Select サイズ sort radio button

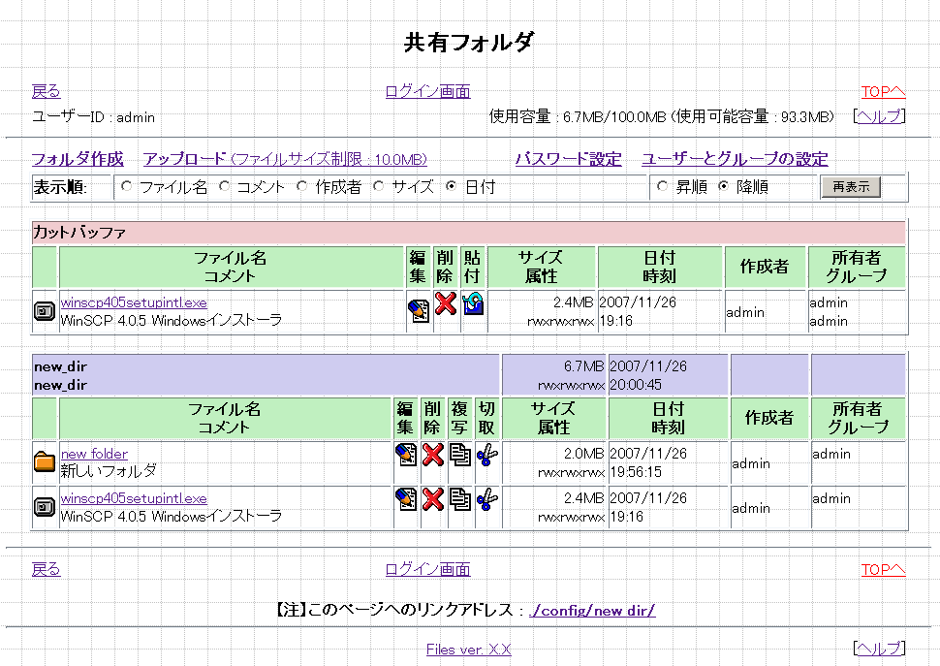click(x=379, y=186)
